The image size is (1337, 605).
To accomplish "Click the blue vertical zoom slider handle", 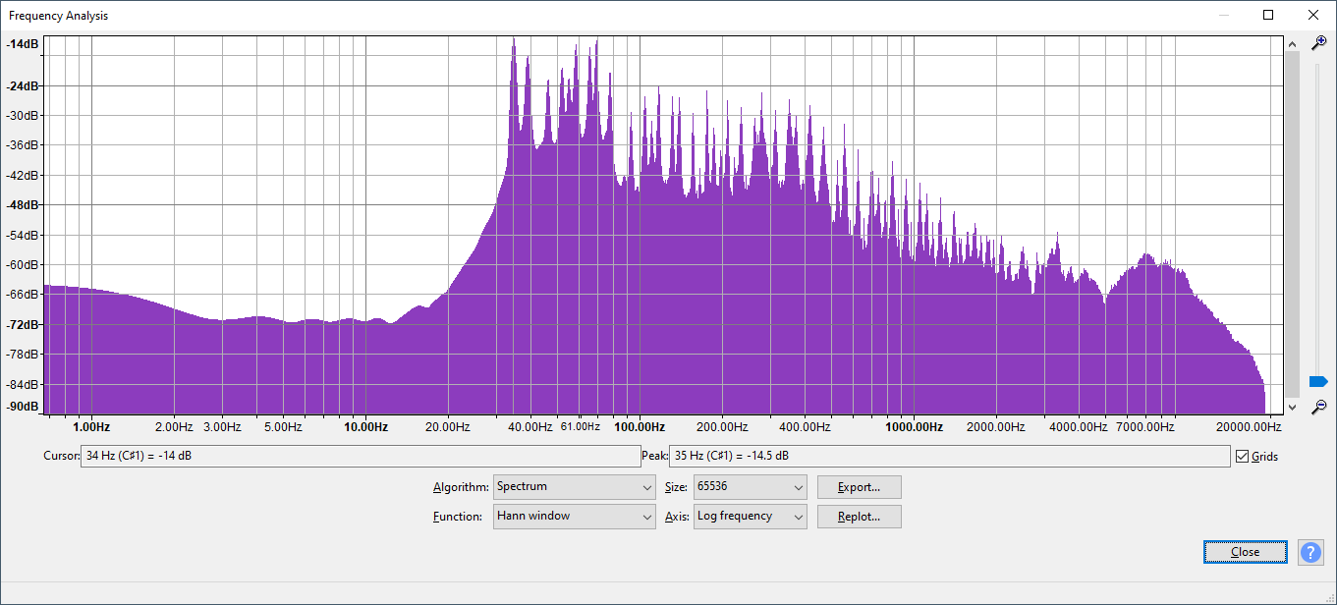I will tap(1318, 381).
